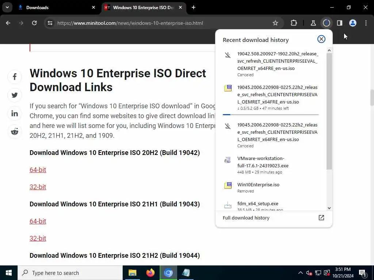
Task: Go back to previous page
Action: pos(8,23)
